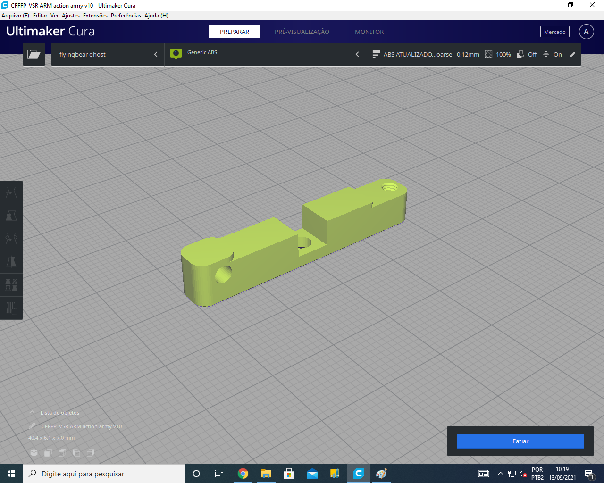Select CFFFP_VSR ARM action army v10 object

pos(82,426)
